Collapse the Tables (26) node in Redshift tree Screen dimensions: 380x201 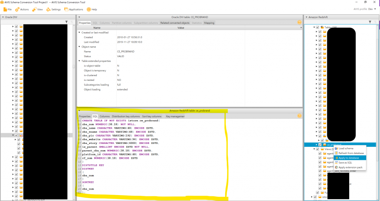pyautogui.click(x=314, y=27)
